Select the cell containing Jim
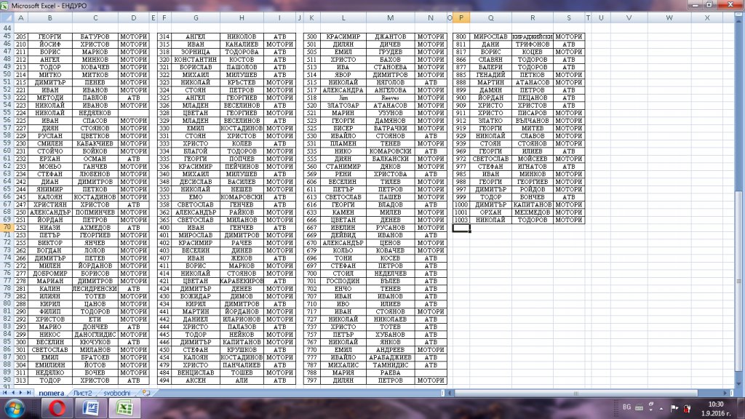The image size is (745, 419). click(x=343, y=97)
